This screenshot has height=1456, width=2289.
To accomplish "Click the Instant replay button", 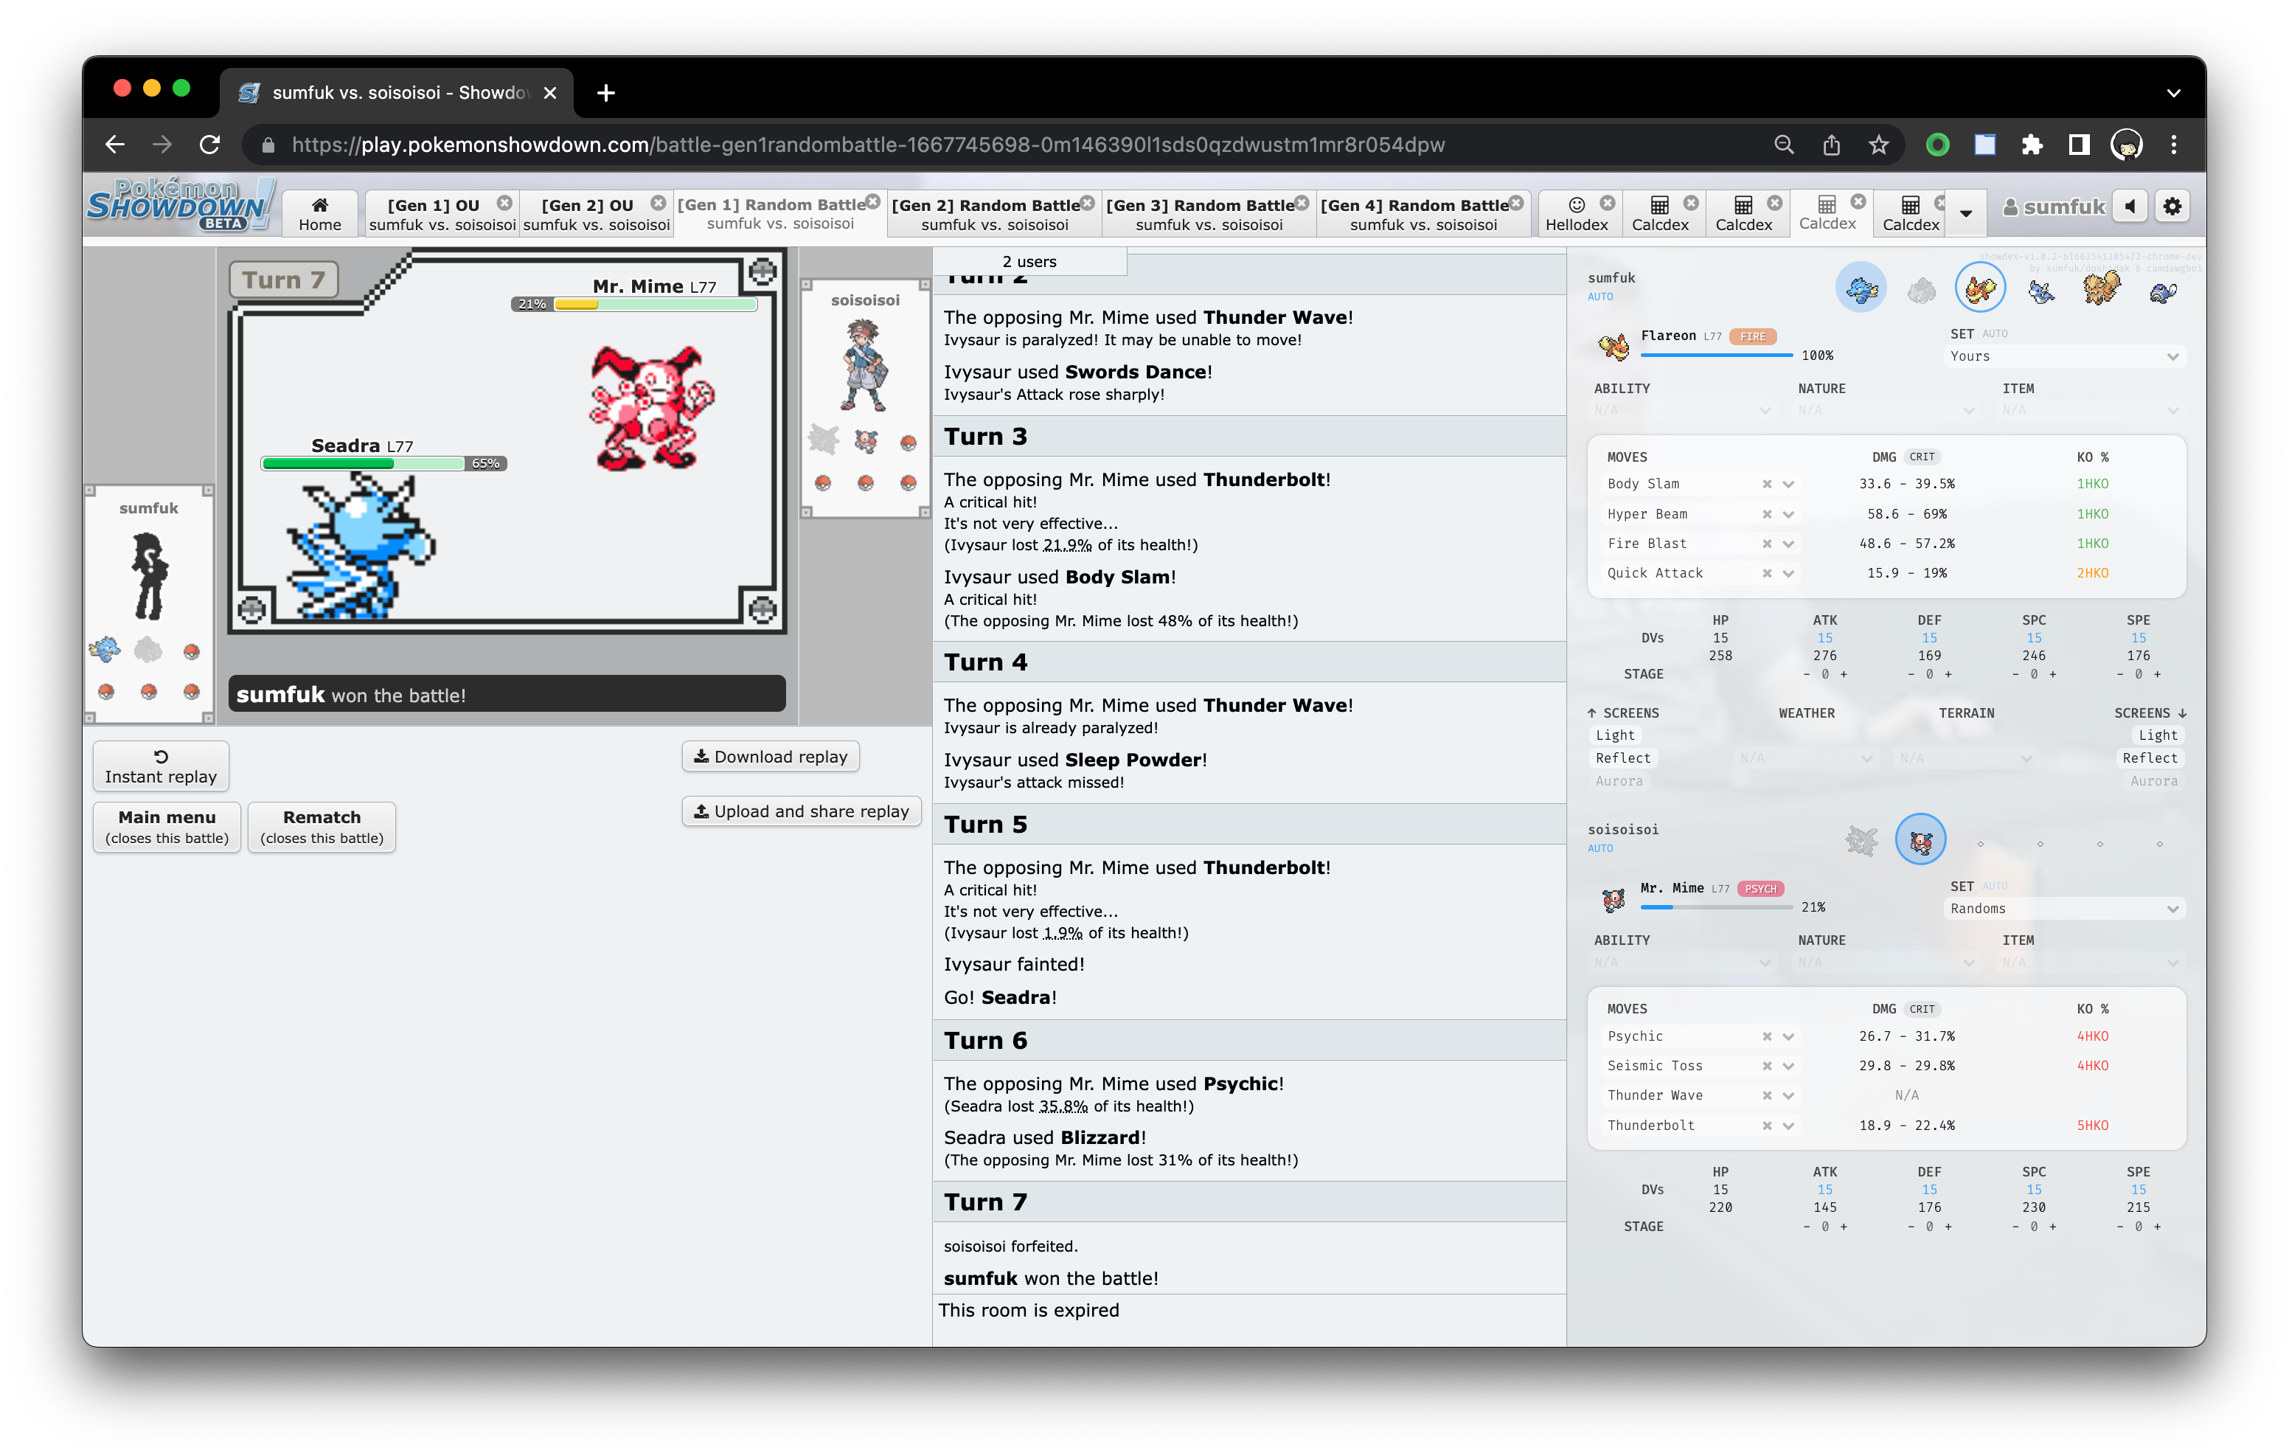I will (161, 766).
